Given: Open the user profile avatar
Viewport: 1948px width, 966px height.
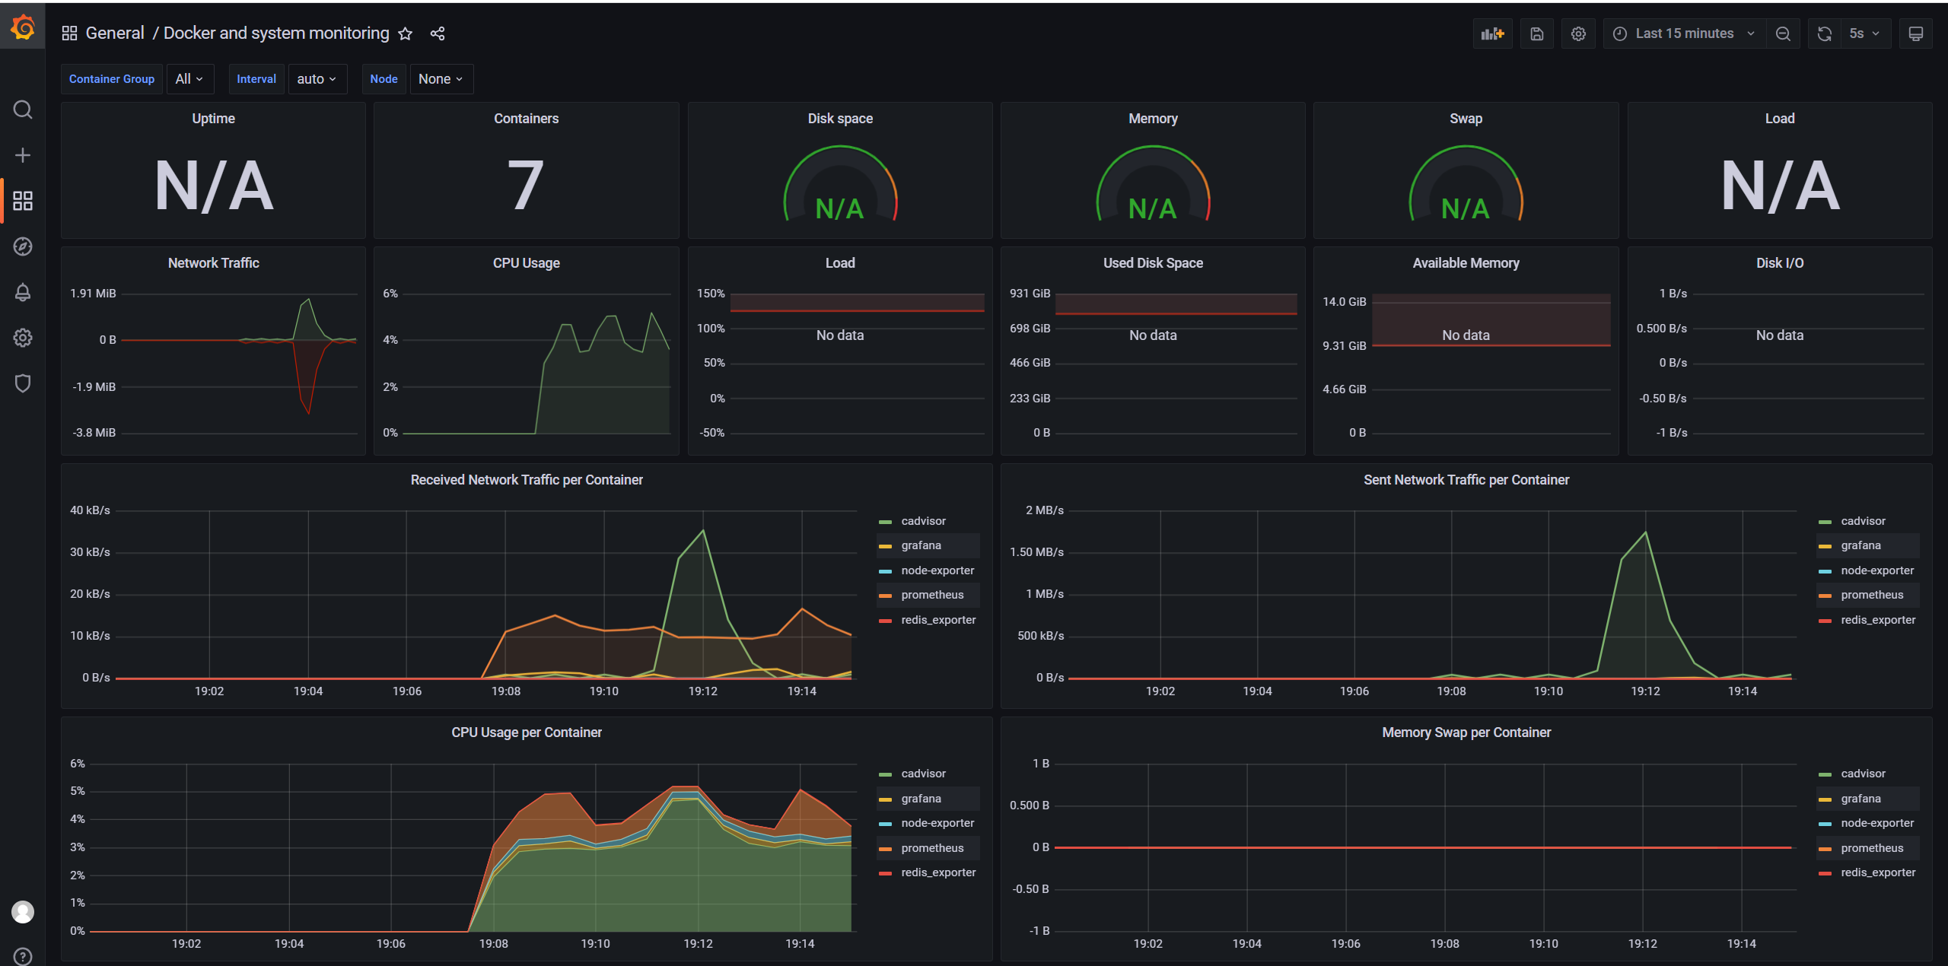Looking at the screenshot, I should pyautogui.click(x=23, y=911).
